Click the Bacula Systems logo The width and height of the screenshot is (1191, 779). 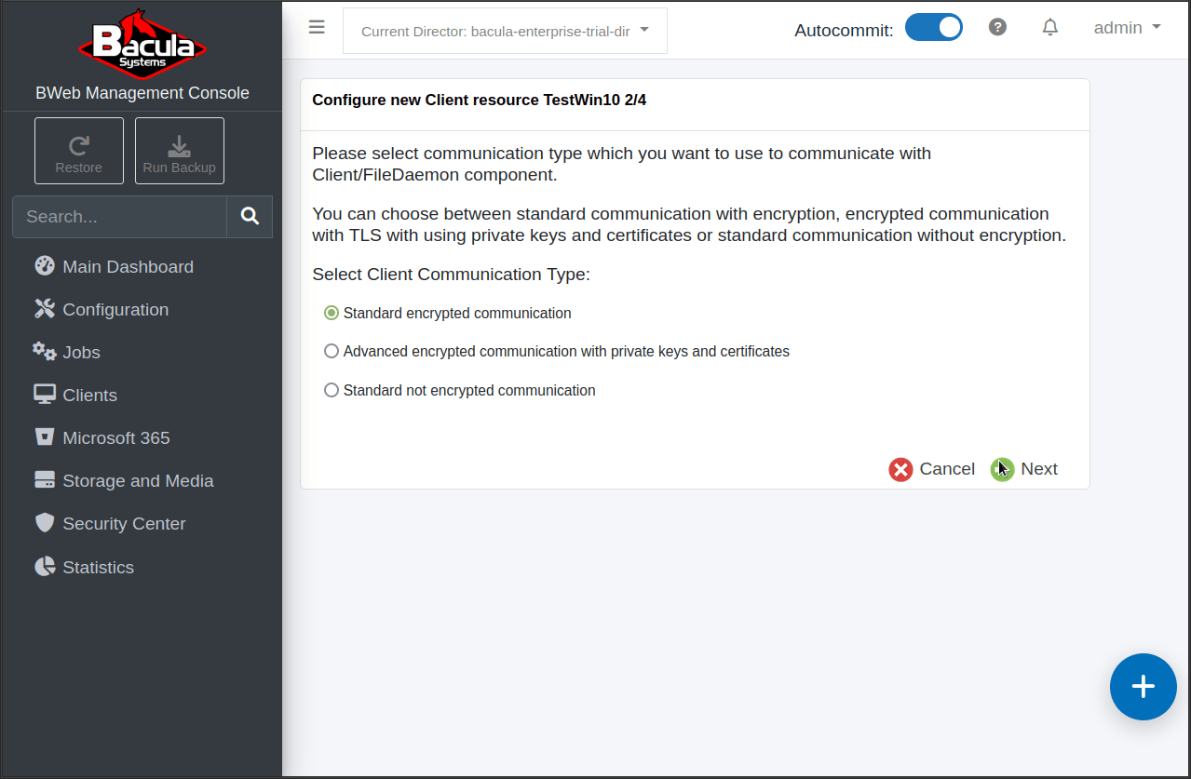coord(142,44)
